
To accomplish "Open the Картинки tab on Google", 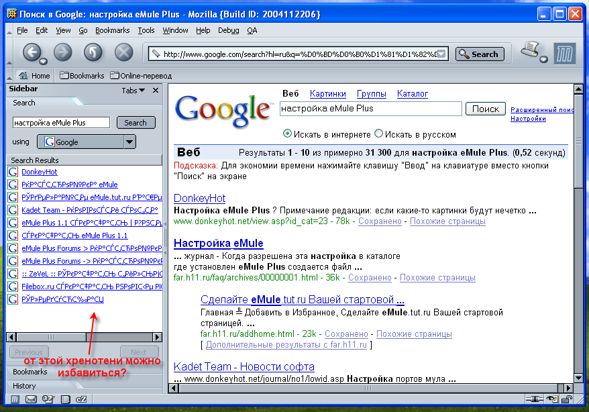I will [328, 93].
